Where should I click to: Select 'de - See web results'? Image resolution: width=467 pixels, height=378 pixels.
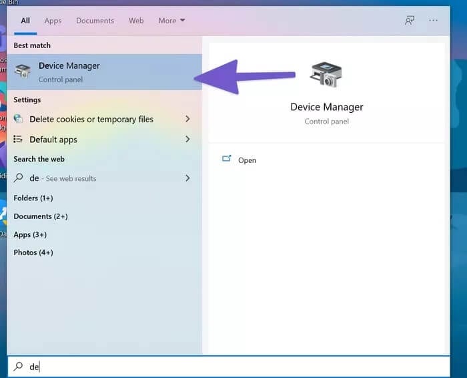click(x=104, y=178)
